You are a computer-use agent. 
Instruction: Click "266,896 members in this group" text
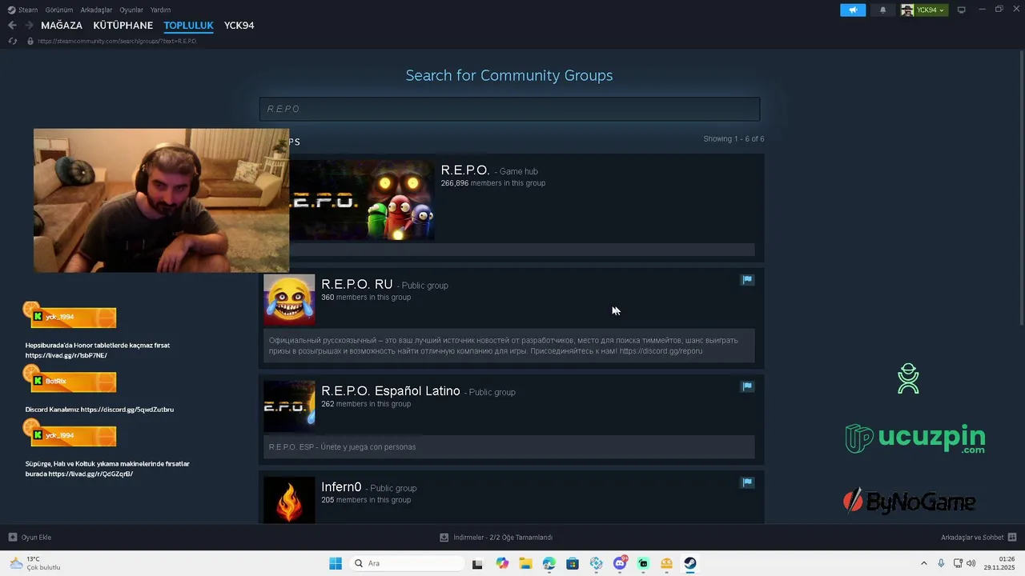tap(493, 183)
